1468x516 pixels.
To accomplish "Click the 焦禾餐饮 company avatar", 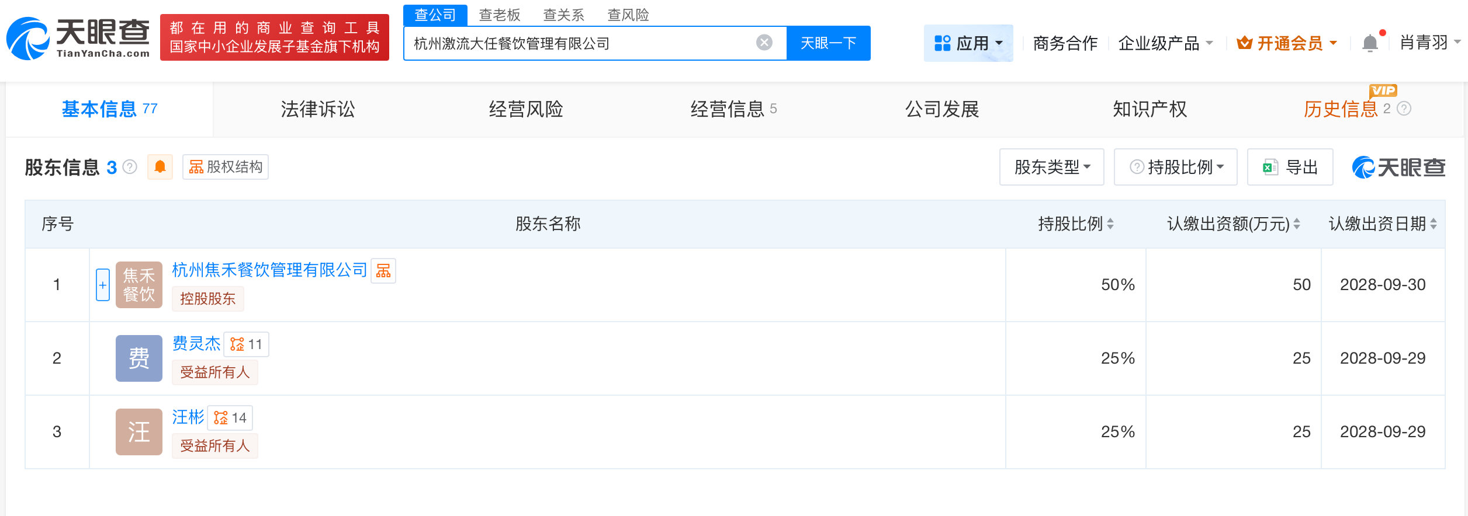I will click(139, 285).
